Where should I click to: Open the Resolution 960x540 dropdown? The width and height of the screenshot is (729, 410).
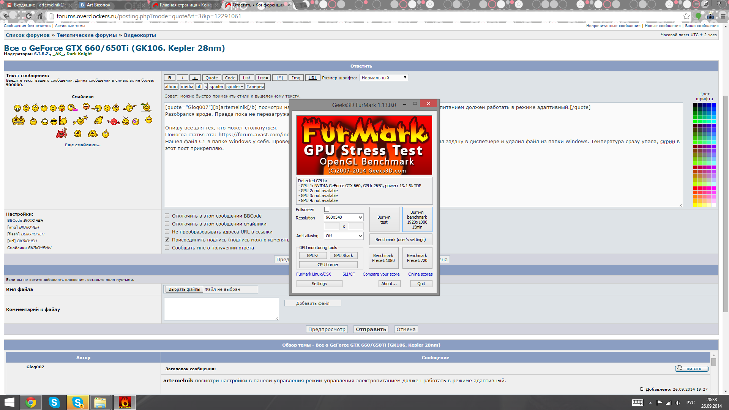click(344, 218)
